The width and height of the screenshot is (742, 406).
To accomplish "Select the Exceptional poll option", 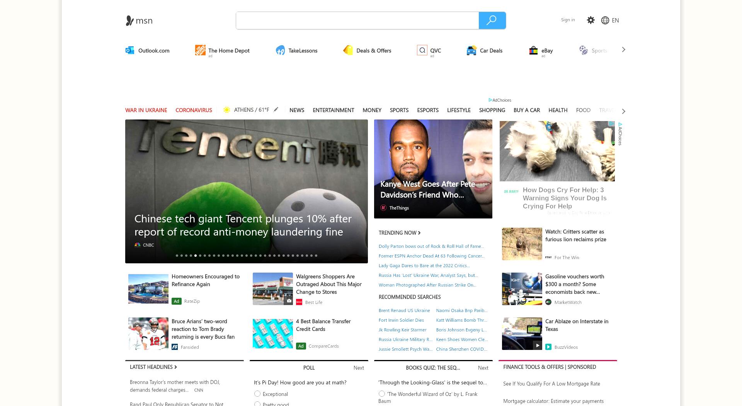I will point(257,394).
